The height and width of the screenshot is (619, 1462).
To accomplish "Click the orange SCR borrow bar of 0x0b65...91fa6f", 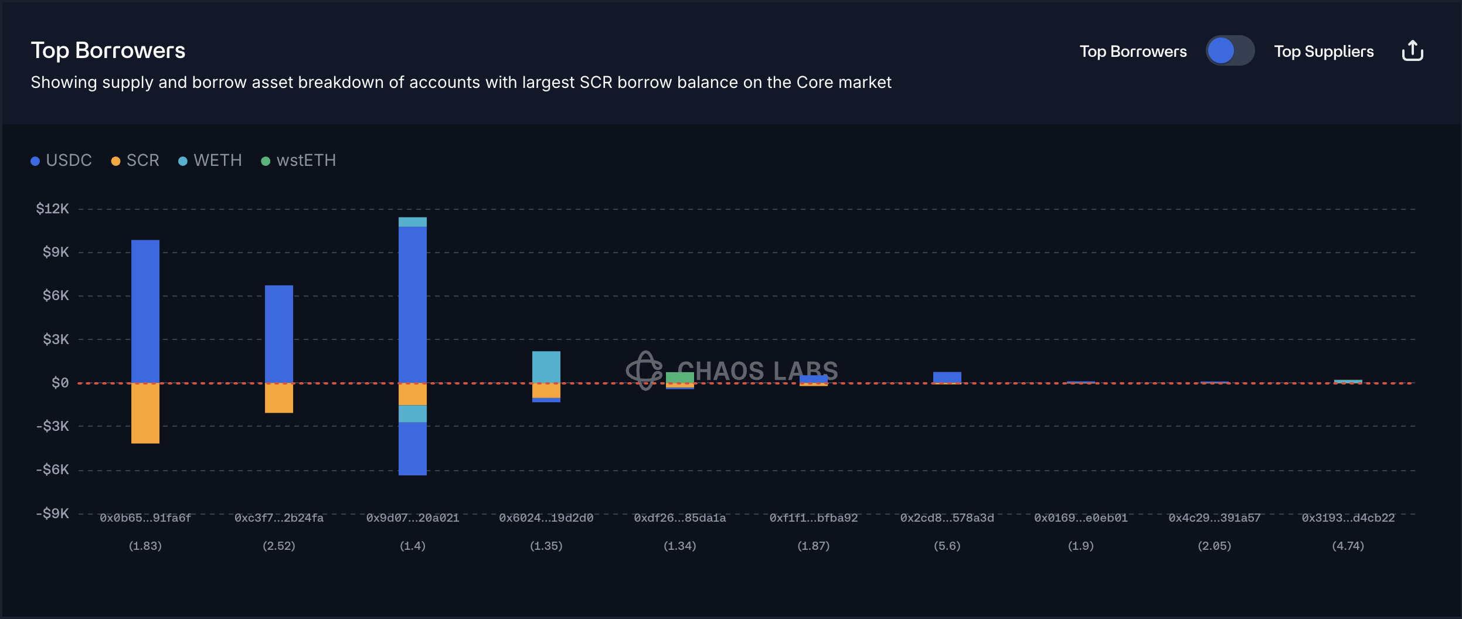I will coord(145,413).
